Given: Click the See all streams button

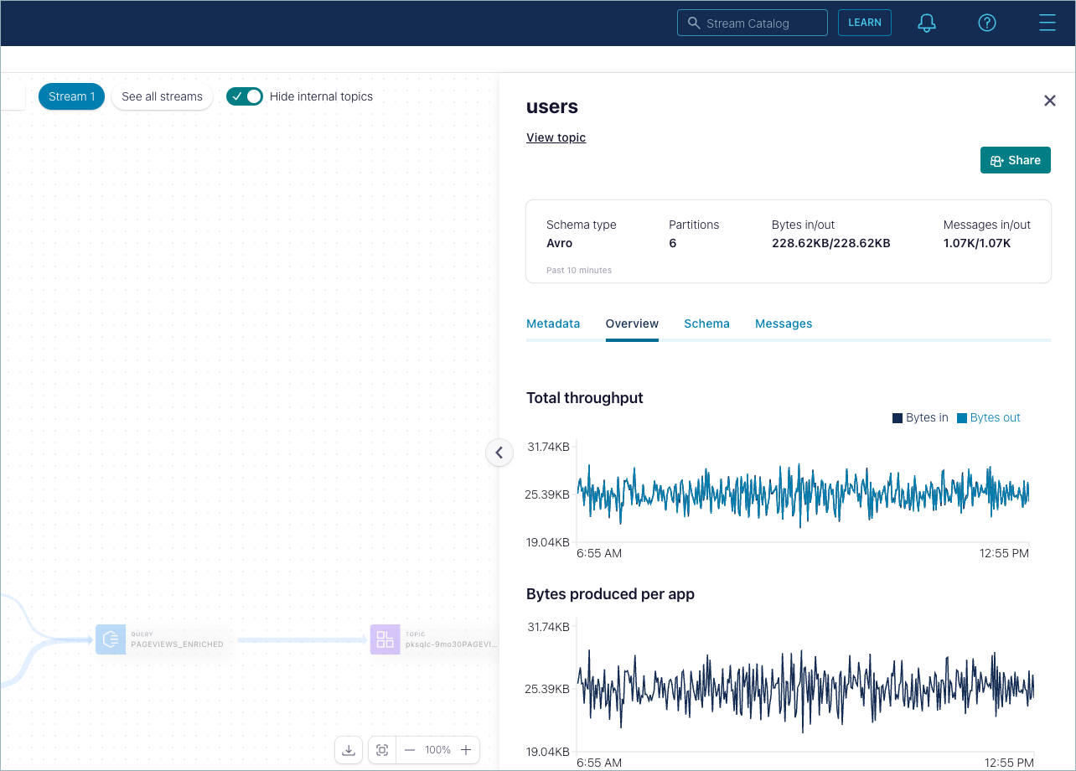Looking at the screenshot, I should point(162,96).
